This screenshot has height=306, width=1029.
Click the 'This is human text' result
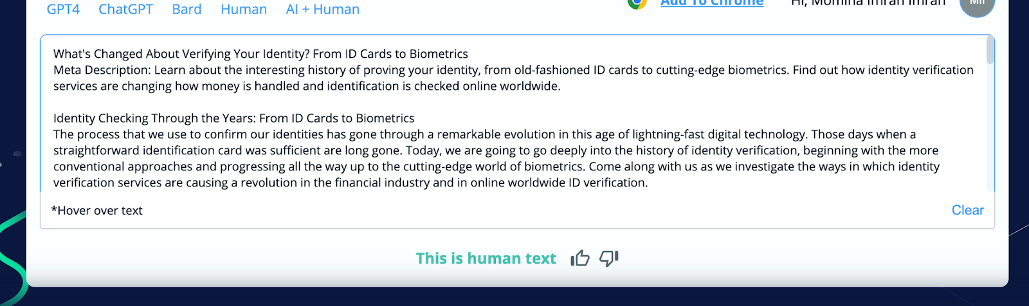click(486, 258)
